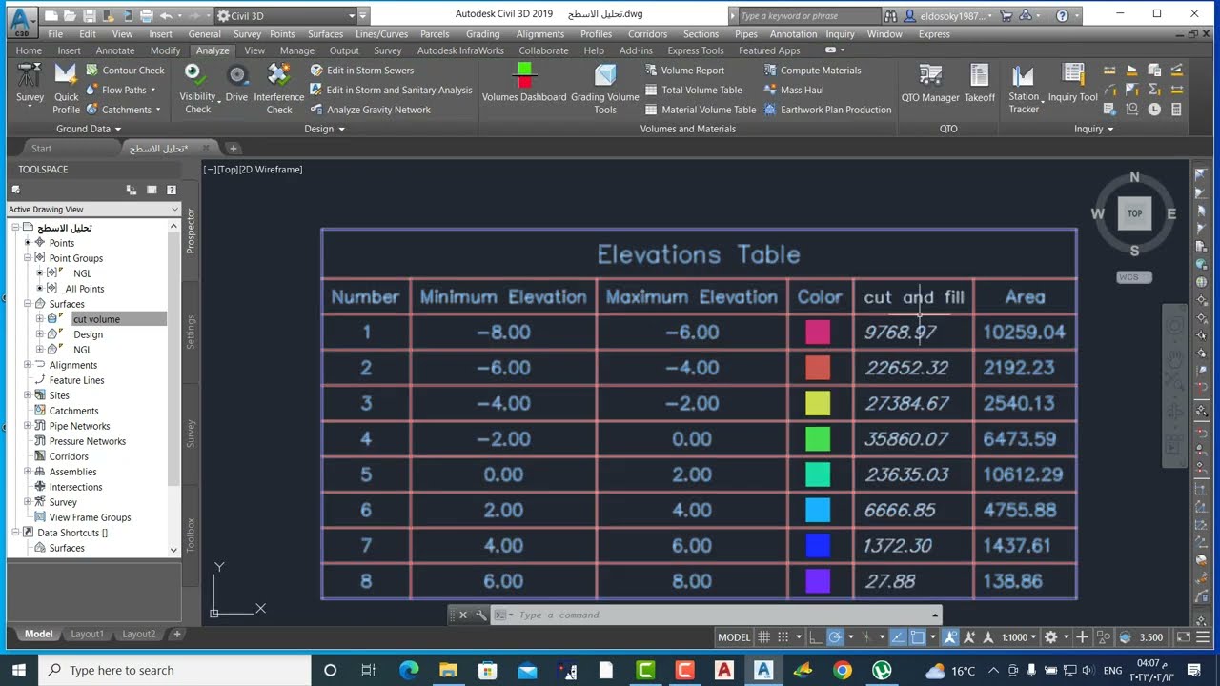Image resolution: width=1220 pixels, height=686 pixels.
Task: Open the Analyze ribbon tab
Action: tap(213, 50)
